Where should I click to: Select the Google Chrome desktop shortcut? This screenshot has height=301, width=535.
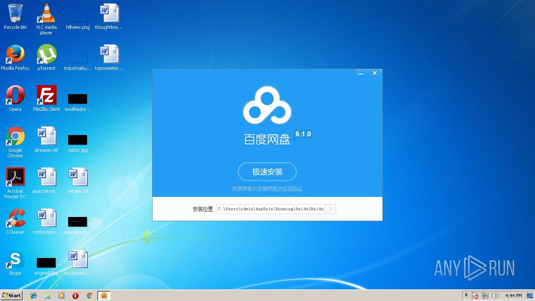coord(15,142)
